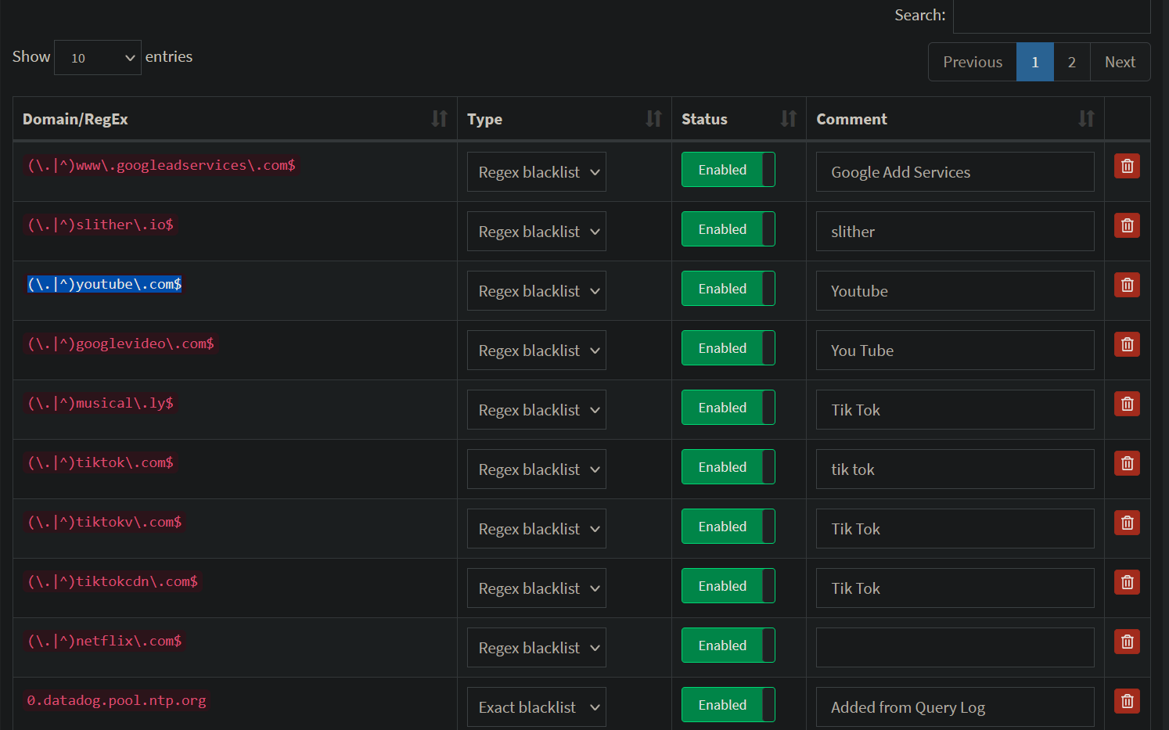This screenshot has width=1169, height=730.
Task: Delete the youtube.com regex entry
Action: pos(1127,285)
